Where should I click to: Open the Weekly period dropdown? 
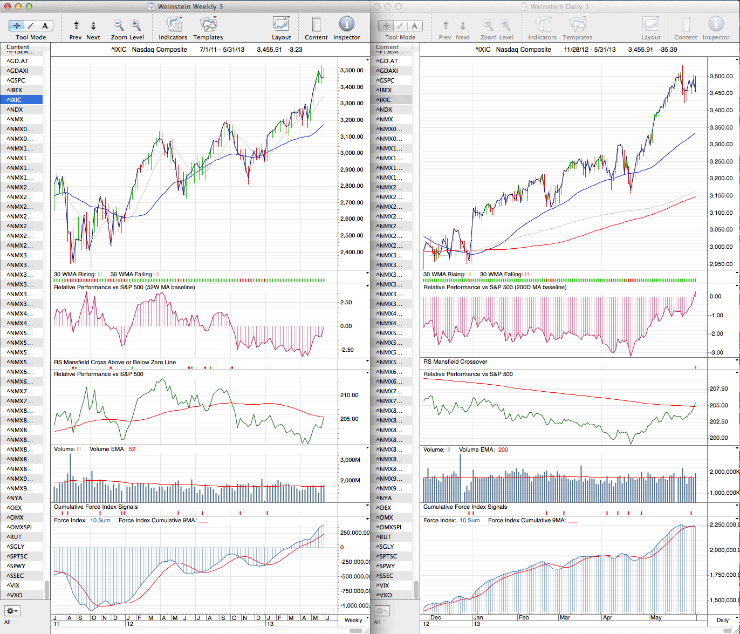(353, 620)
